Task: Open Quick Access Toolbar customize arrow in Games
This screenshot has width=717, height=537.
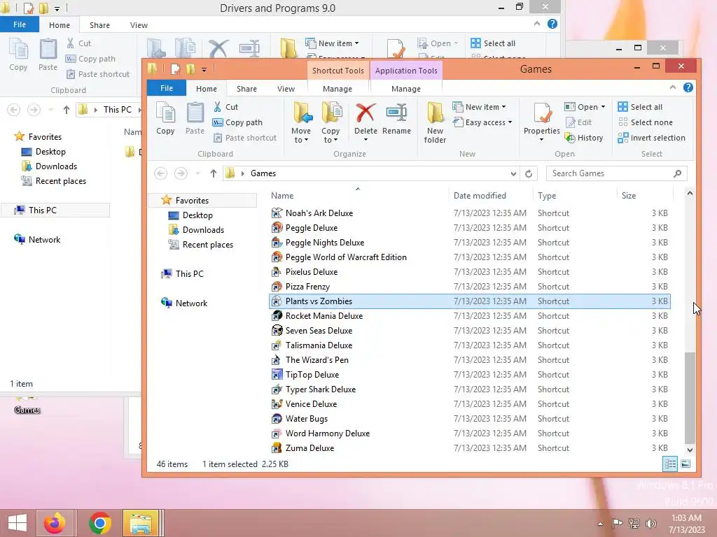Action: pos(204,69)
